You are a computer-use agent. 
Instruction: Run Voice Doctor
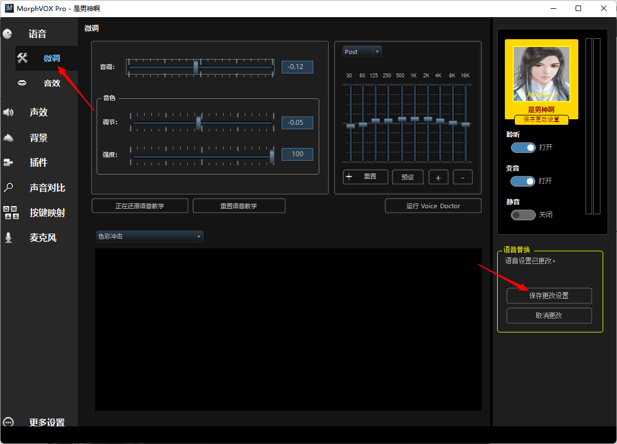pos(433,205)
